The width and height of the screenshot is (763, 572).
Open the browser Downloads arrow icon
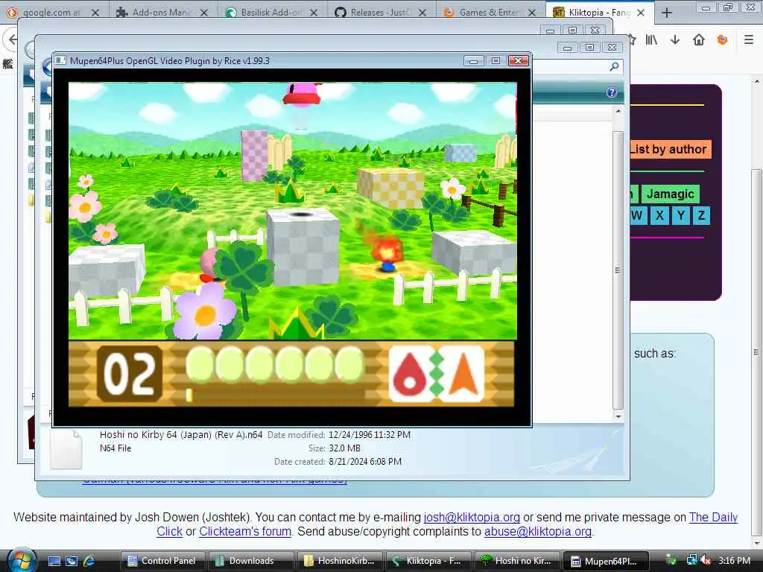pyautogui.click(x=675, y=40)
